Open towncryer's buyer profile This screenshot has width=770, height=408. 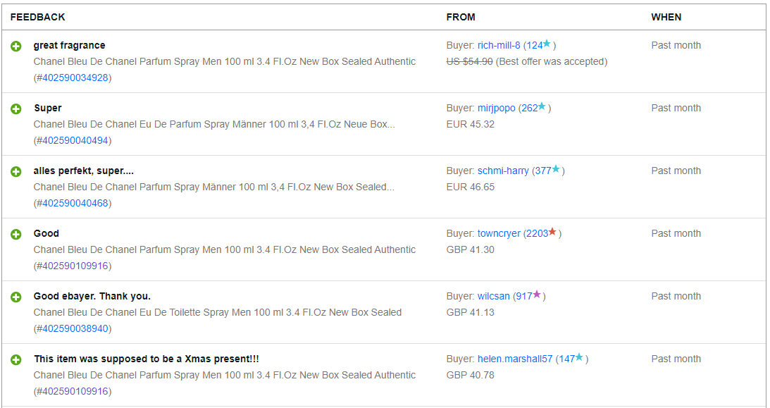(x=499, y=233)
